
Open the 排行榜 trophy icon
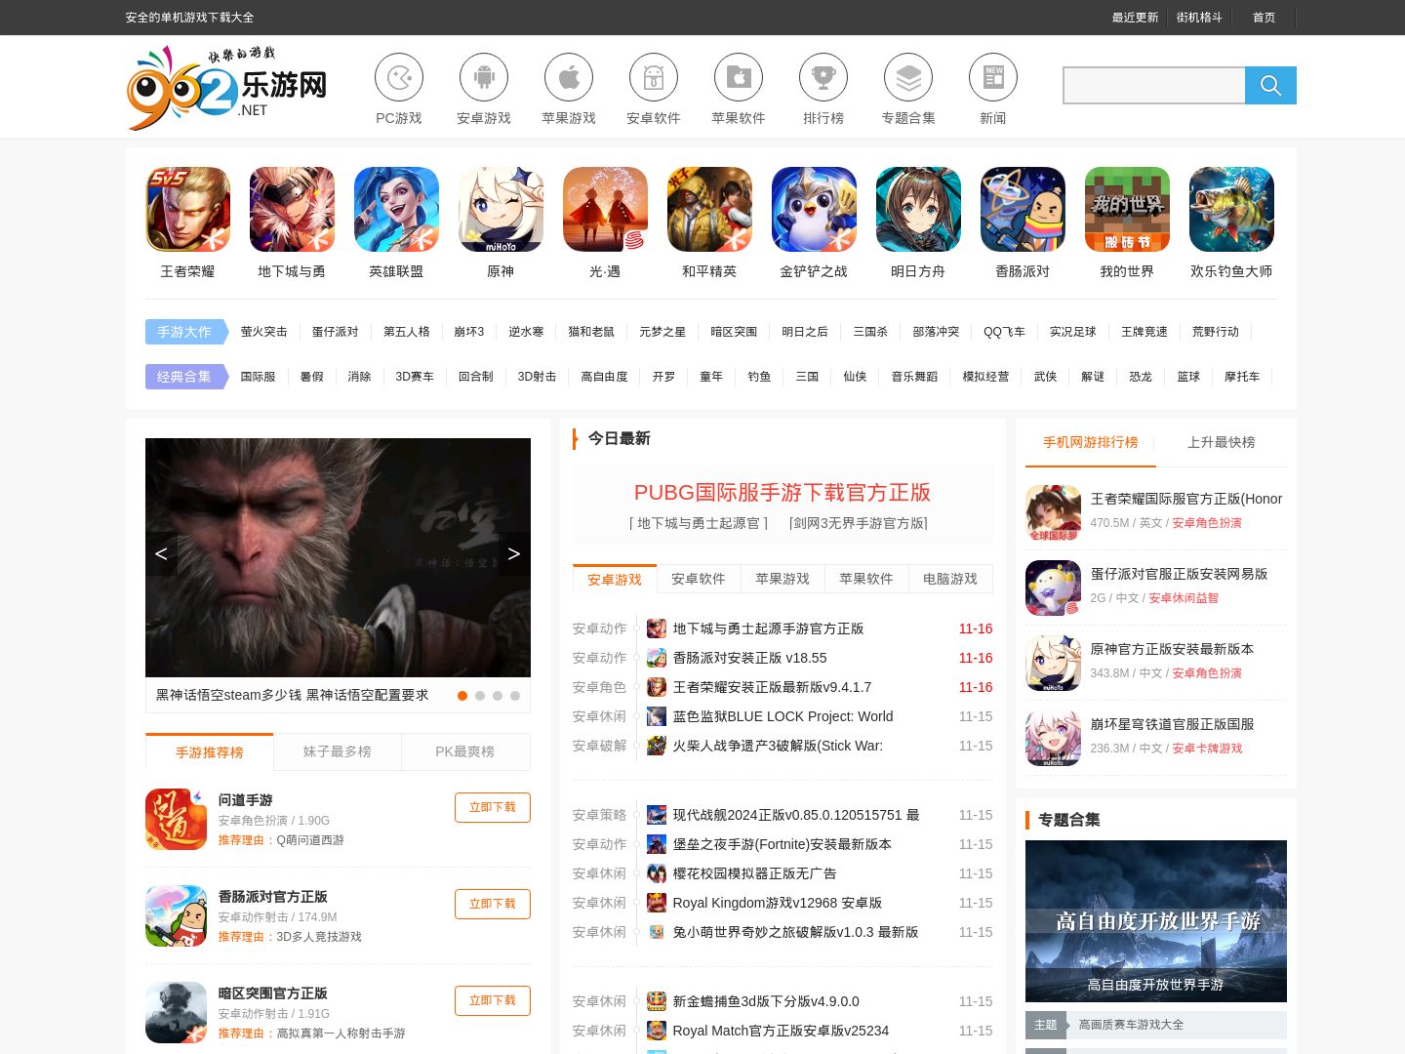(x=823, y=78)
